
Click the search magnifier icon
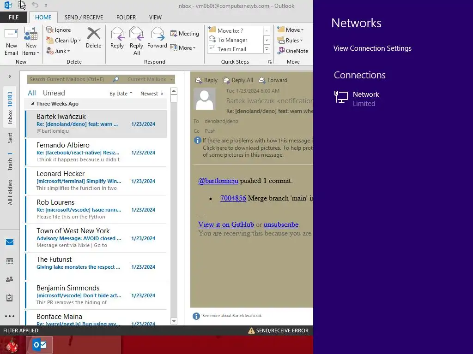(x=116, y=79)
